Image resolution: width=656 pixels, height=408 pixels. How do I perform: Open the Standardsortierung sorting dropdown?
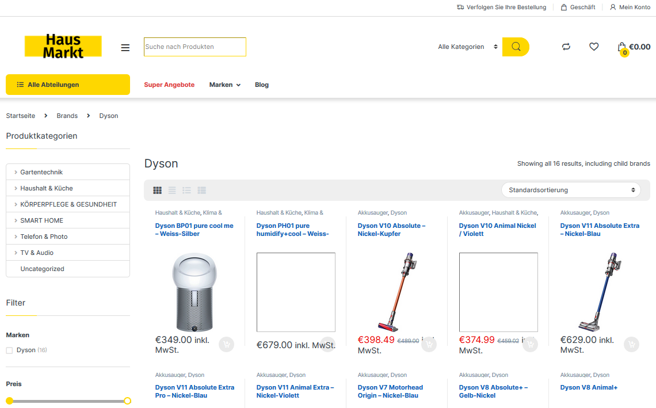coord(571,190)
